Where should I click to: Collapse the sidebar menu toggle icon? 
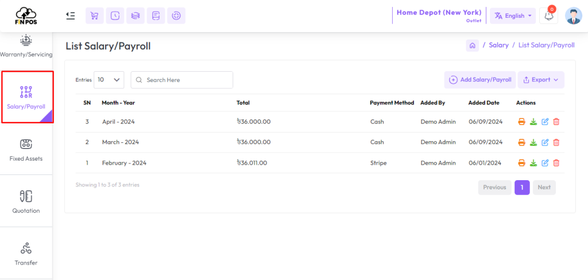tap(70, 15)
